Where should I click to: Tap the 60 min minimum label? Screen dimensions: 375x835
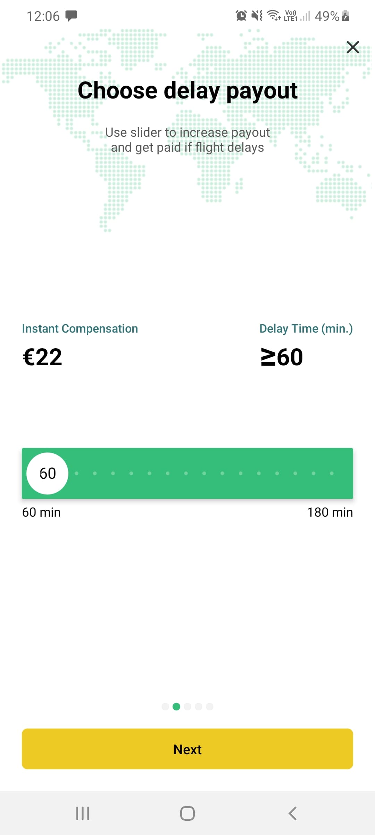41,512
